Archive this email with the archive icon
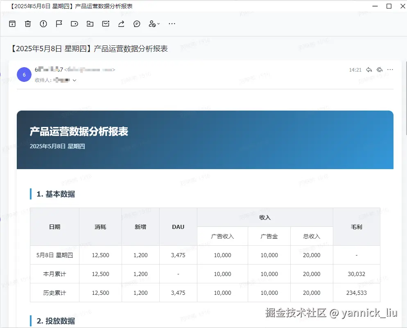This screenshot has height=328, width=407. [x=12, y=24]
